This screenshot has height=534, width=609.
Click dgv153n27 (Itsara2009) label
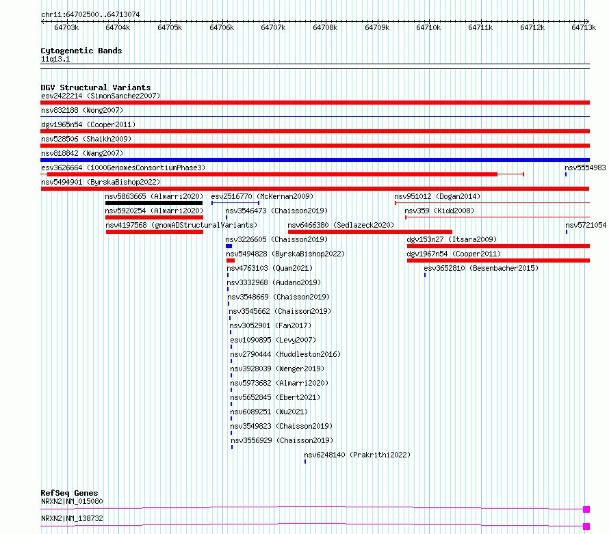452,239
